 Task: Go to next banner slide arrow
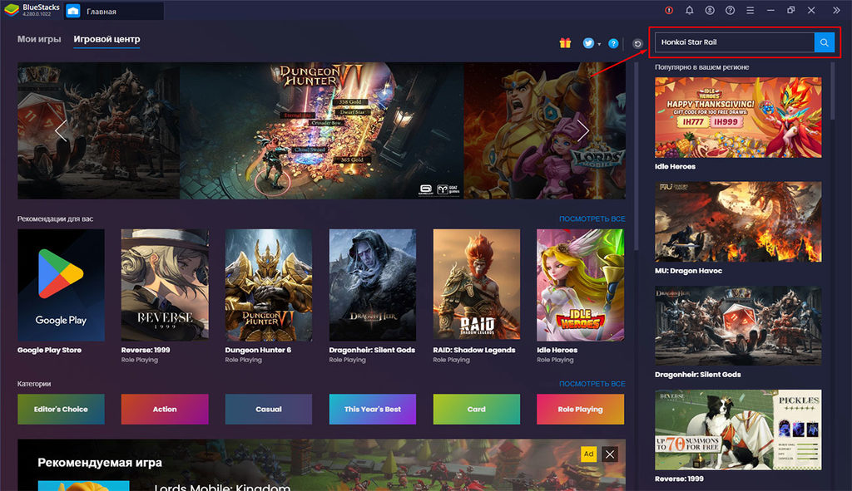point(583,130)
